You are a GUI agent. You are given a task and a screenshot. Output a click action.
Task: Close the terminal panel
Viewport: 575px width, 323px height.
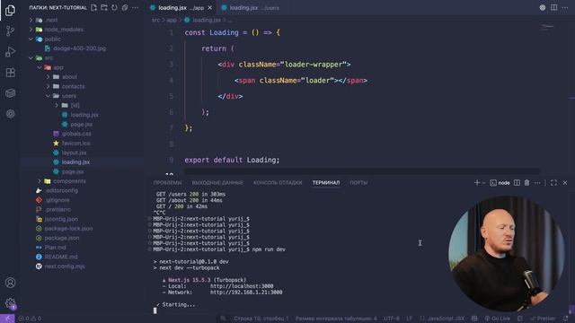565,182
